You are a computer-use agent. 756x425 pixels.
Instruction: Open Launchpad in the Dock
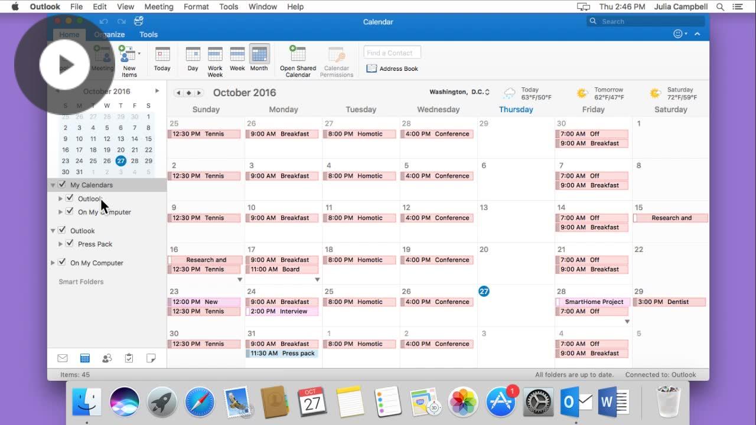tap(162, 403)
